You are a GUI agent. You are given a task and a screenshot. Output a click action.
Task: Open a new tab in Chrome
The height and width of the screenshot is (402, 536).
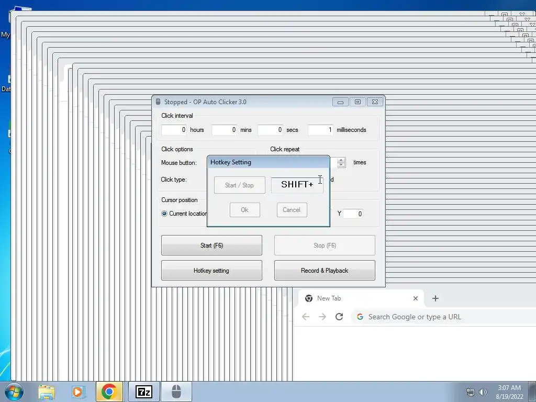[x=435, y=298]
